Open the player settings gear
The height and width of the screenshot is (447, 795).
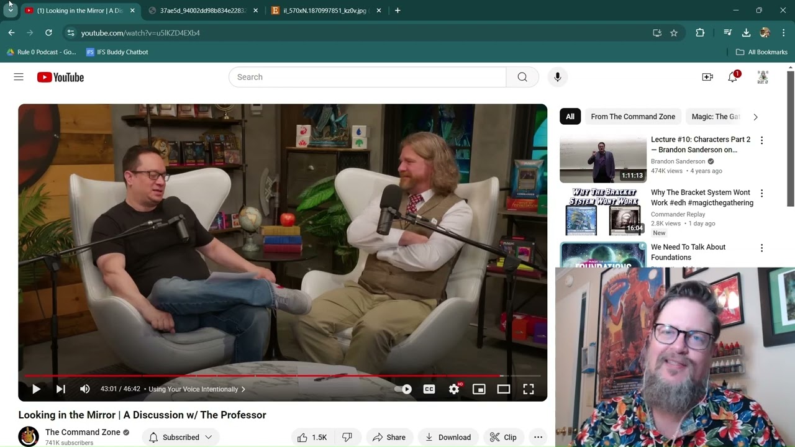point(454,389)
